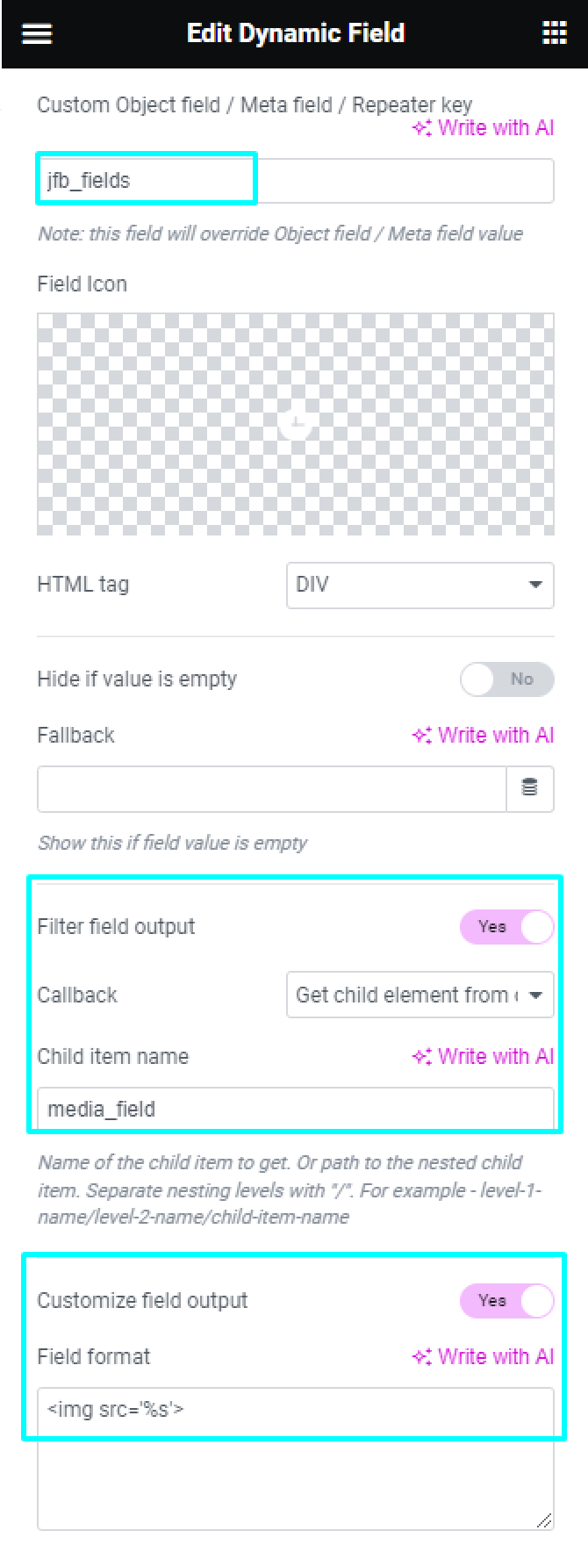This screenshot has height=1545, width=588.
Task: Click the AI sparkle icon near Child item name
Action: 422,1057
